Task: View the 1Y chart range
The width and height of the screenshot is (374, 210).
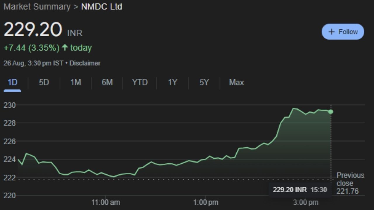Action: pos(172,83)
